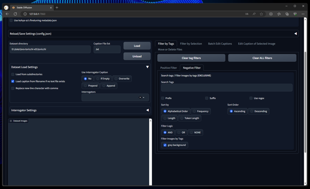Viewport: 310px width, 189px height.
Task: Go back using the browser back arrow
Action: (x=7, y=14)
